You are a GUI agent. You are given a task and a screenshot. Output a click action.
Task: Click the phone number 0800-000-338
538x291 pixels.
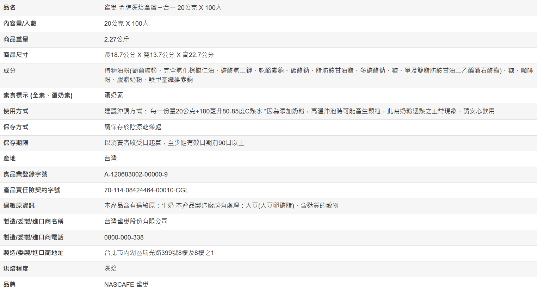pos(124,237)
